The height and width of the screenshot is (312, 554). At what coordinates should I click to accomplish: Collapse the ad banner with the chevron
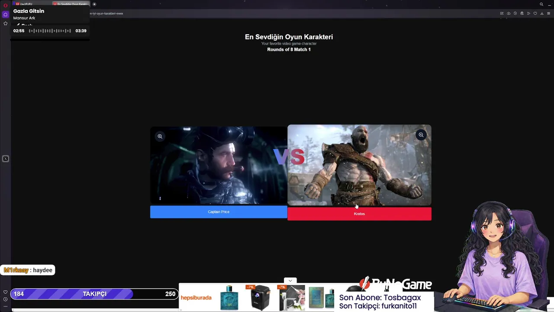pos(290,281)
